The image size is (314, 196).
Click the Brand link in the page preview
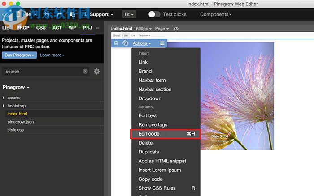tap(117, 35)
